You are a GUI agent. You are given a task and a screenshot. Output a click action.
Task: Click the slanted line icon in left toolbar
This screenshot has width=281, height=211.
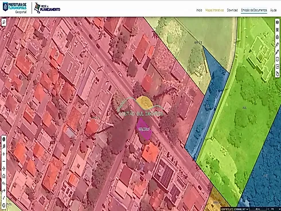click(4, 198)
